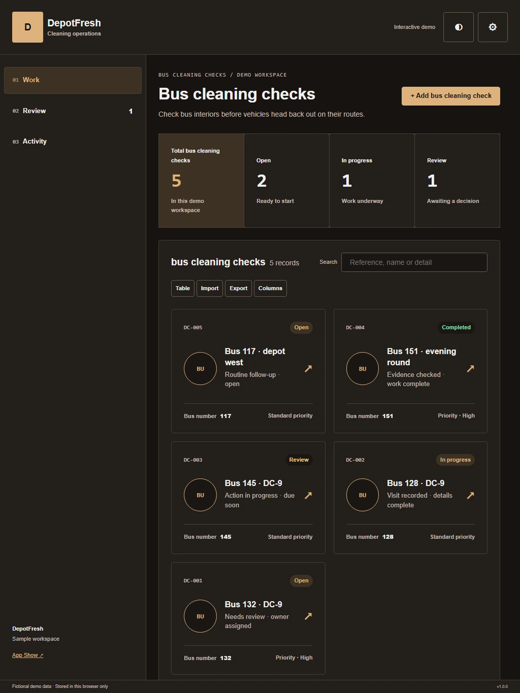Click BU avatar on DC-002 card
This screenshot has height=693, width=520.
pos(362,495)
